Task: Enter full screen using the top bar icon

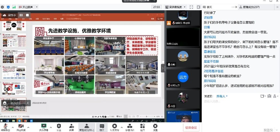Action: point(191,7)
